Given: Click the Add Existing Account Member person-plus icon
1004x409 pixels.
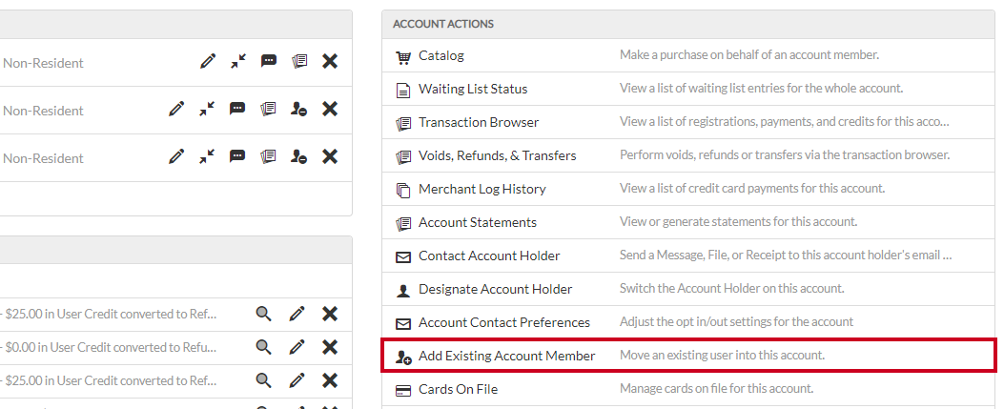Looking at the screenshot, I should 402,358.
